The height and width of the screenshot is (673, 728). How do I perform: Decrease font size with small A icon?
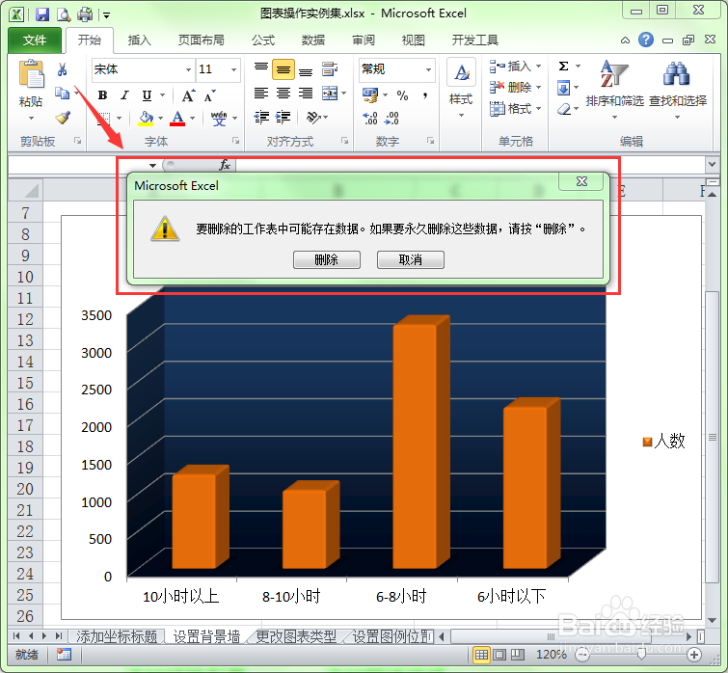coord(210,95)
